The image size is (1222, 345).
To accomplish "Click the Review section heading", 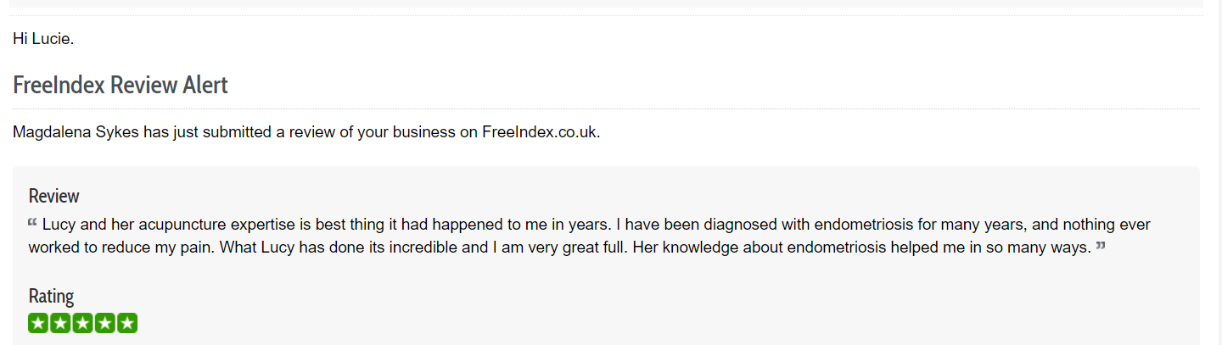I will click(53, 196).
